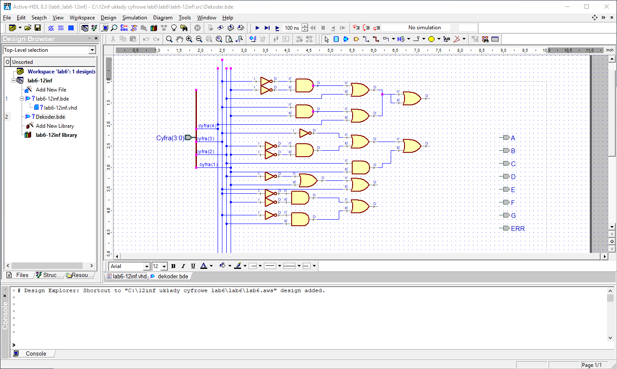617x369 pixels.
Task: Open the New workspace dropdown arrow
Action: coord(20,28)
